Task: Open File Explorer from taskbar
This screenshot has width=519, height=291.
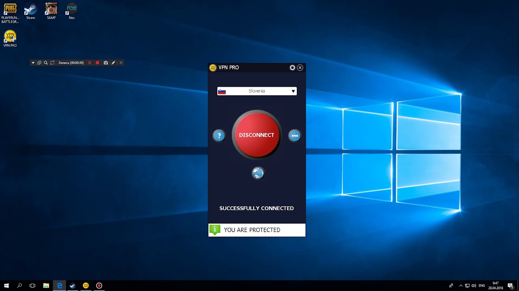Action: coord(46,285)
